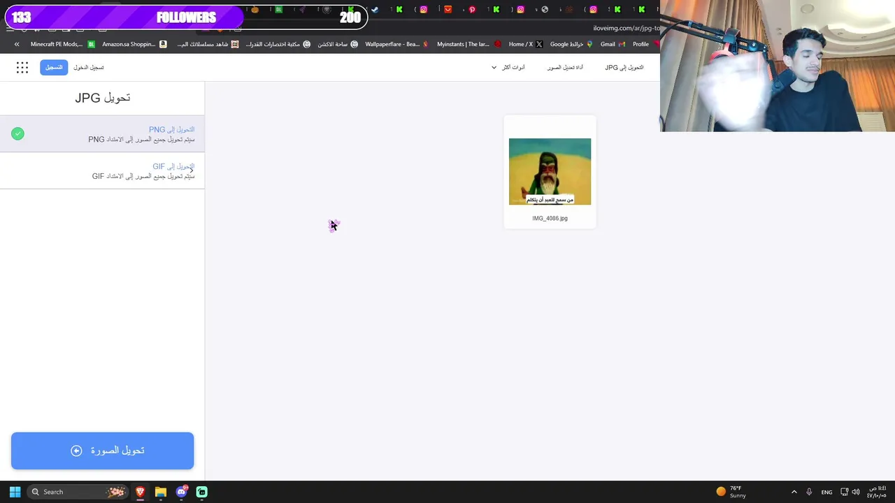Open volume control tray icon
This screenshot has width=895, height=503.
(x=856, y=492)
